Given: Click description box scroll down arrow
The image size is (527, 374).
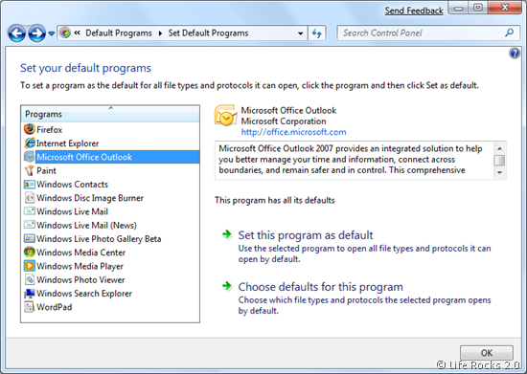Looking at the screenshot, I should [x=500, y=172].
